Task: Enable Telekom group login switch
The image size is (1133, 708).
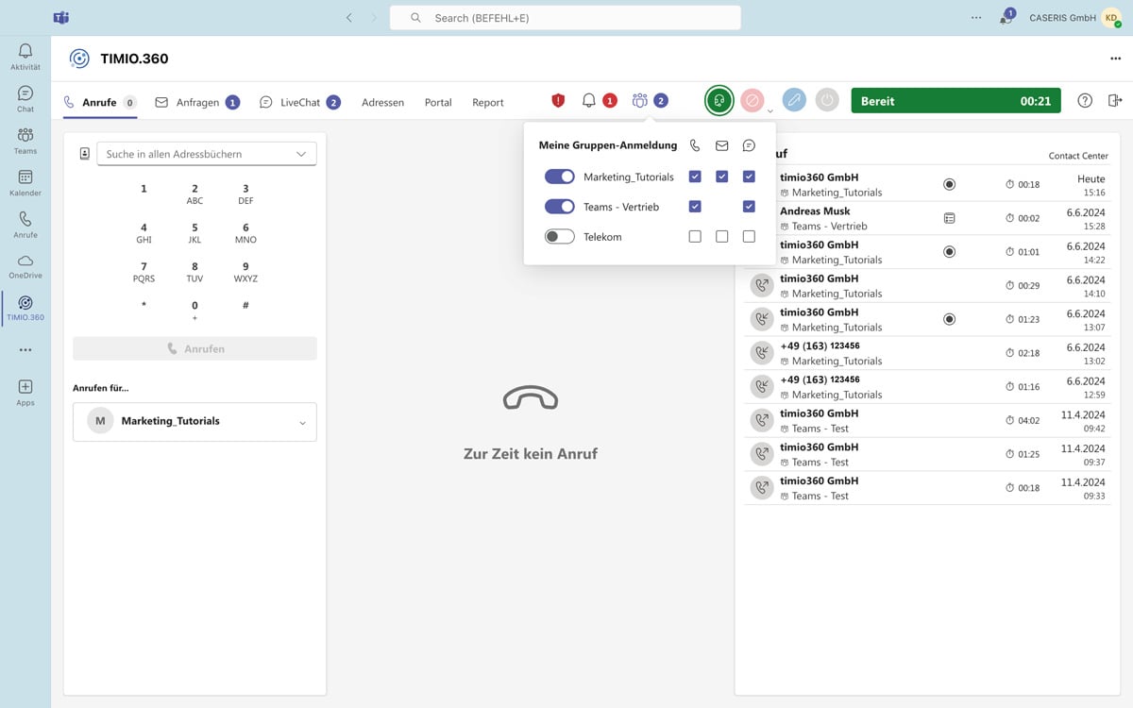Action: click(560, 237)
